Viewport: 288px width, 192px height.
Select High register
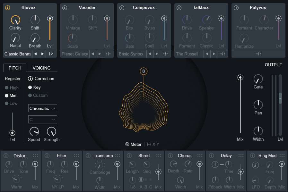(12, 88)
